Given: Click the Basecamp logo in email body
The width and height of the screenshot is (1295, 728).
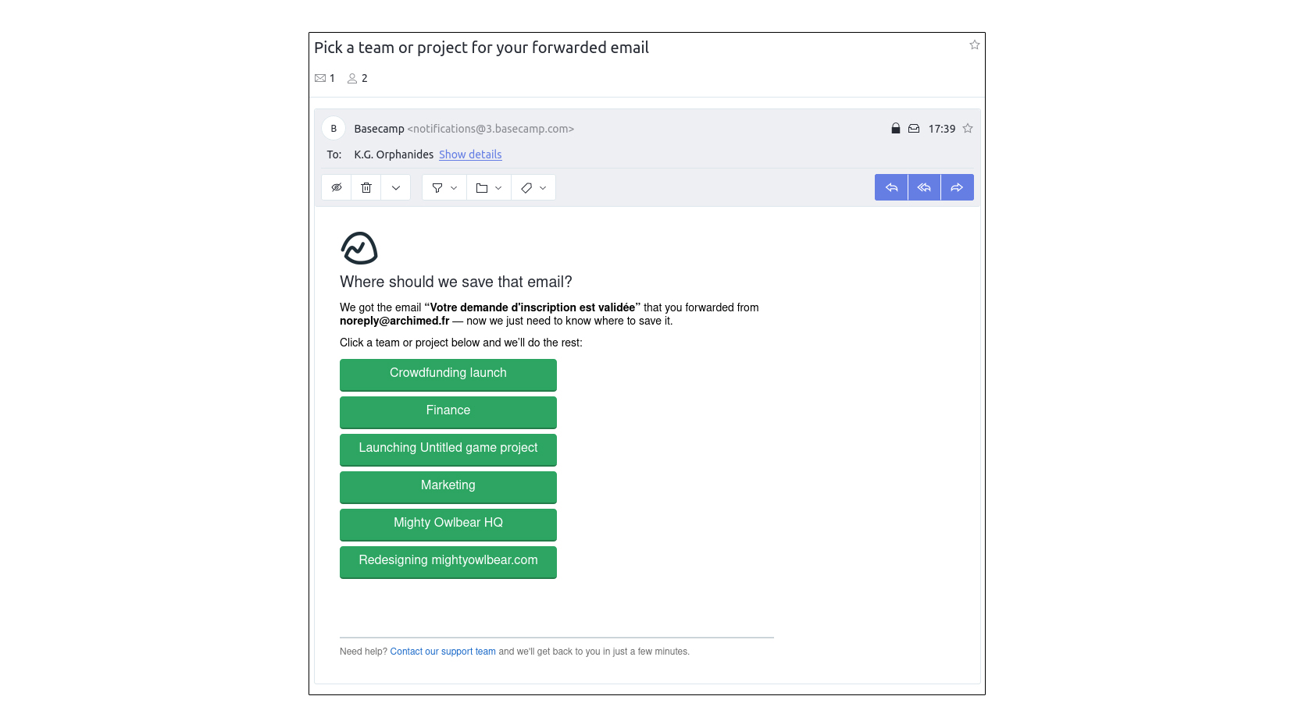Looking at the screenshot, I should pyautogui.click(x=359, y=248).
